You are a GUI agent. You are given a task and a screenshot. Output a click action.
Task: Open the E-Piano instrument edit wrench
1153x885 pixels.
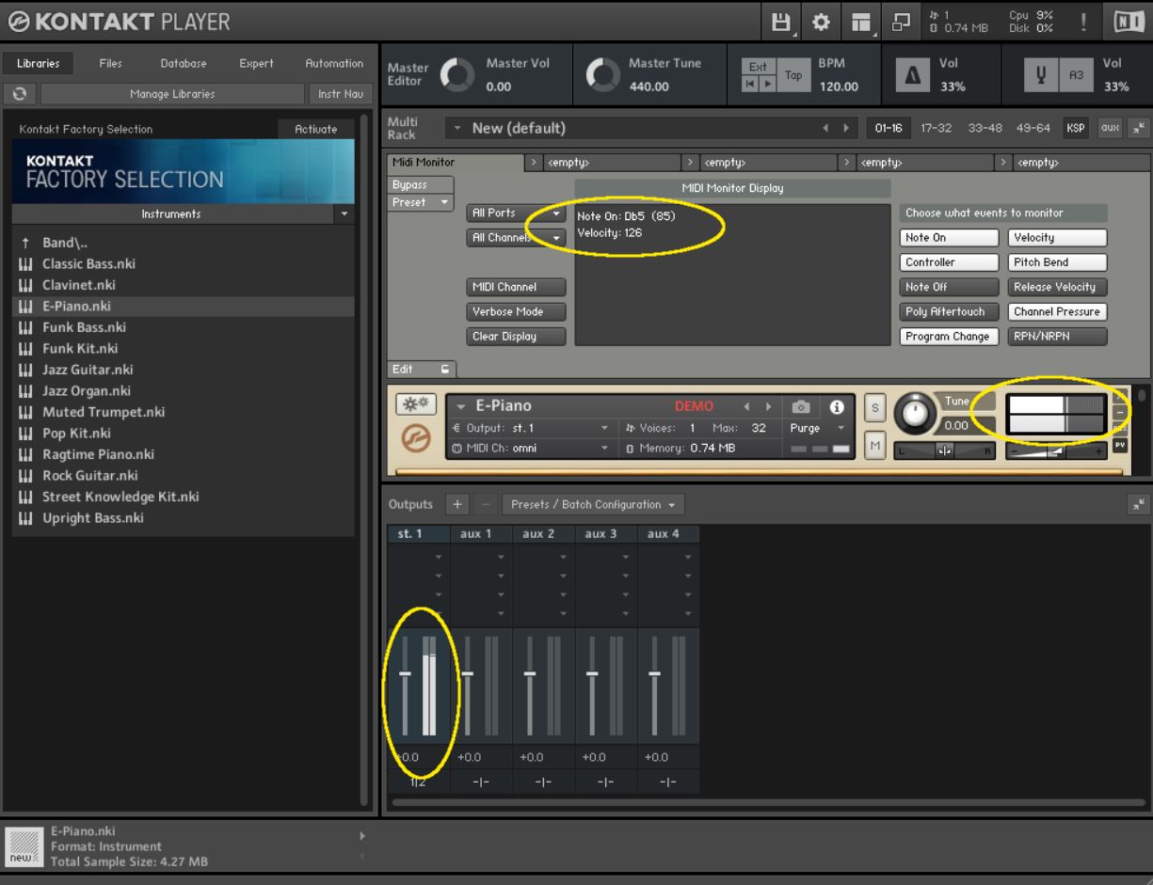414,405
